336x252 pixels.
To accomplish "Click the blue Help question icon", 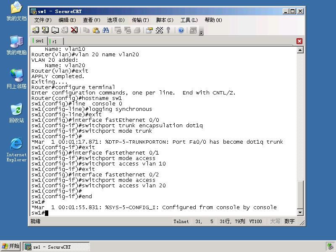I will click(x=181, y=30).
